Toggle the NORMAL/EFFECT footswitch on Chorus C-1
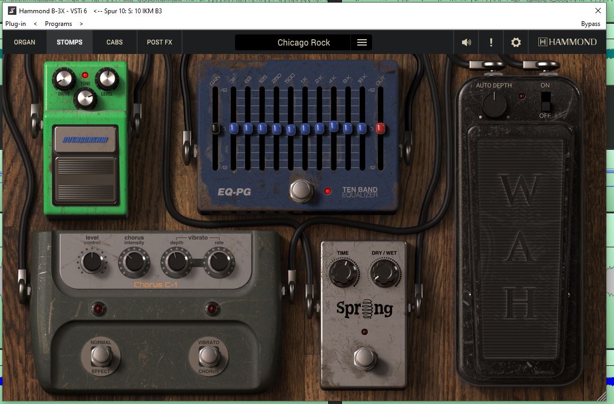 pyautogui.click(x=101, y=356)
